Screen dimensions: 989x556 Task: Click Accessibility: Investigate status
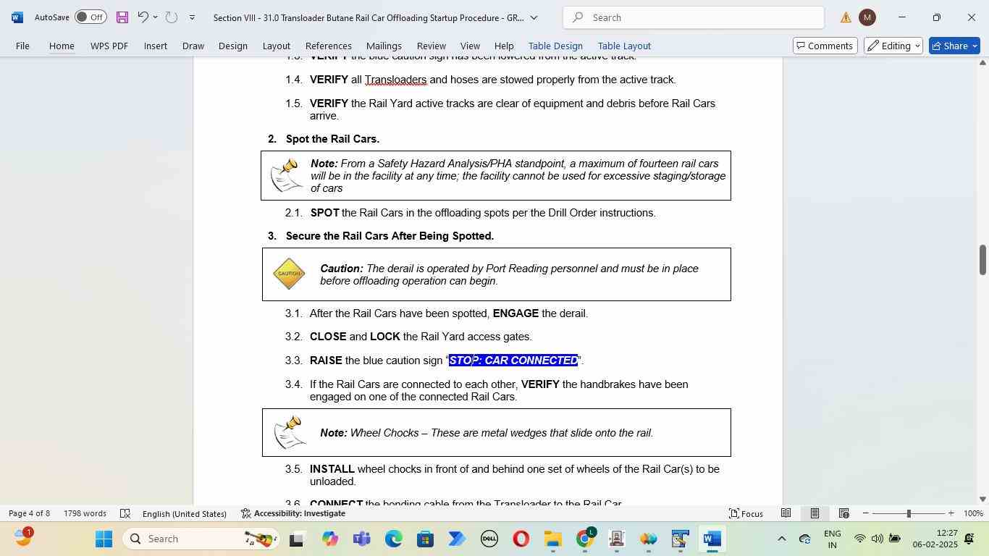pyautogui.click(x=293, y=513)
